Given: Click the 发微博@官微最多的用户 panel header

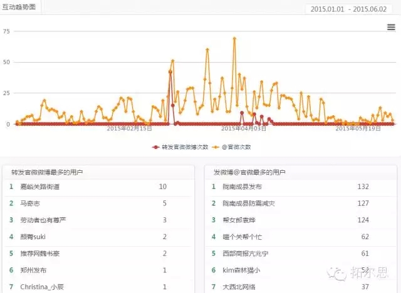Looking at the screenshot, I should (249, 172).
